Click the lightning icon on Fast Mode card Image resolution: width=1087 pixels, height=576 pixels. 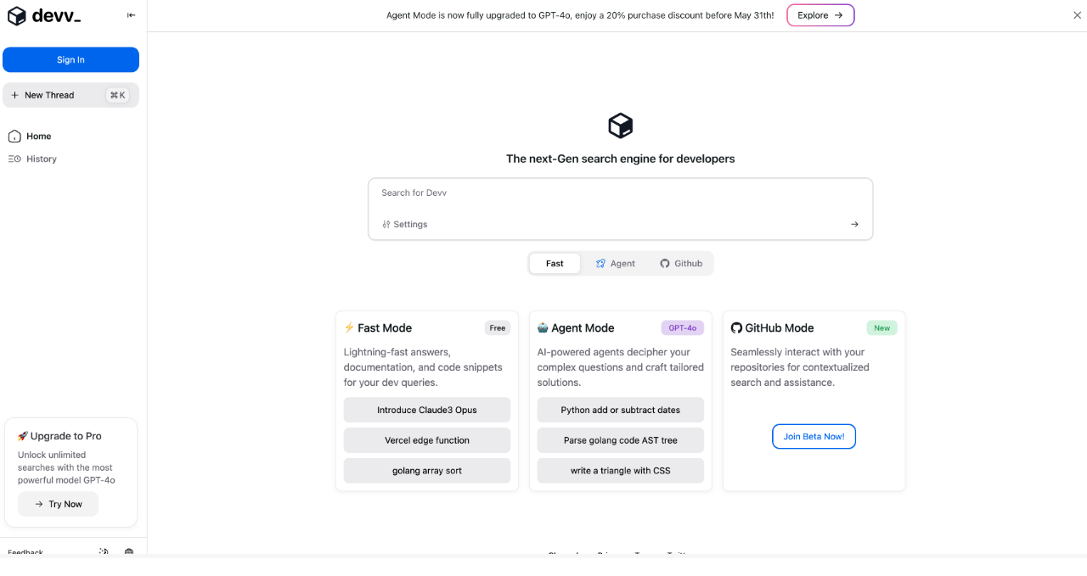(348, 327)
